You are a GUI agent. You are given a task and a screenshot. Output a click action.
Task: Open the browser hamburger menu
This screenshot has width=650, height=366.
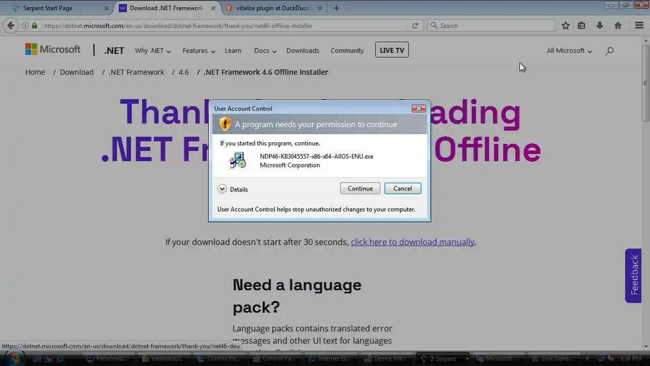pyautogui.click(x=639, y=25)
